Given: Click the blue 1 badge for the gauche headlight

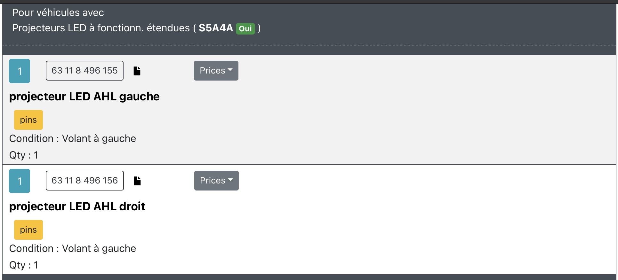Looking at the screenshot, I should click(x=20, y=71).
